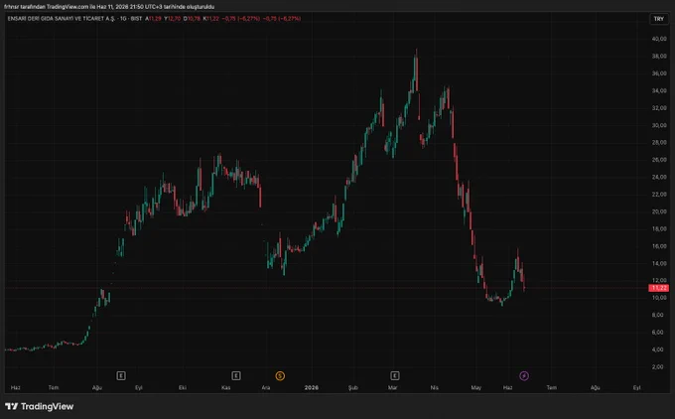
Task: Click the Kas month label
Action: coord(226,387)
